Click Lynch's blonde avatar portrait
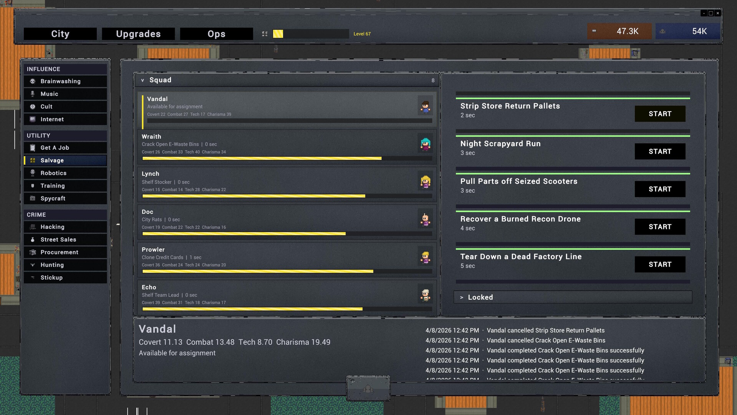This screenshot has width=737, height=415. tap(425, 181)
